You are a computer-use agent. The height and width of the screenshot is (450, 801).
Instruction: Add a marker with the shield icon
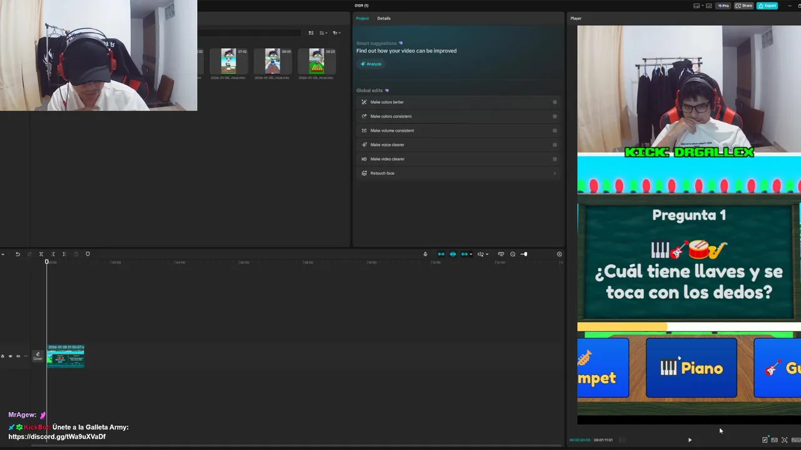click(88, 254)
